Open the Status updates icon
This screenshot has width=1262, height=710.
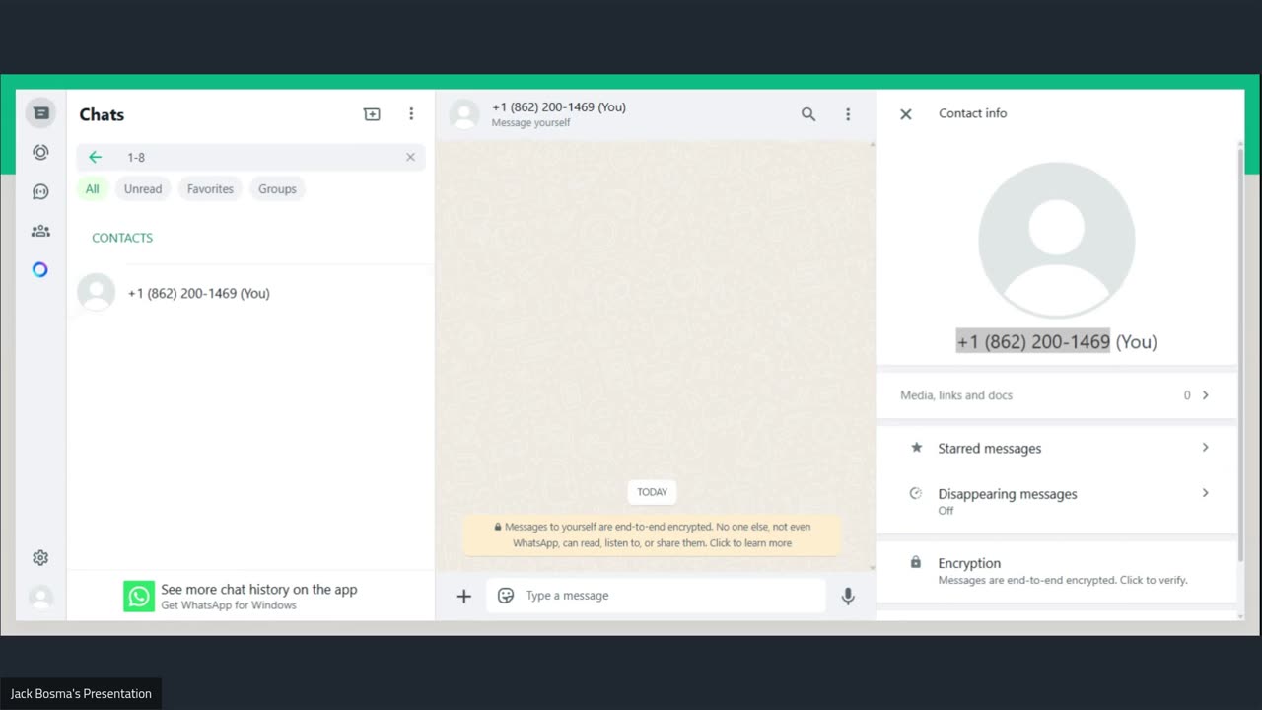click(40, 153)
